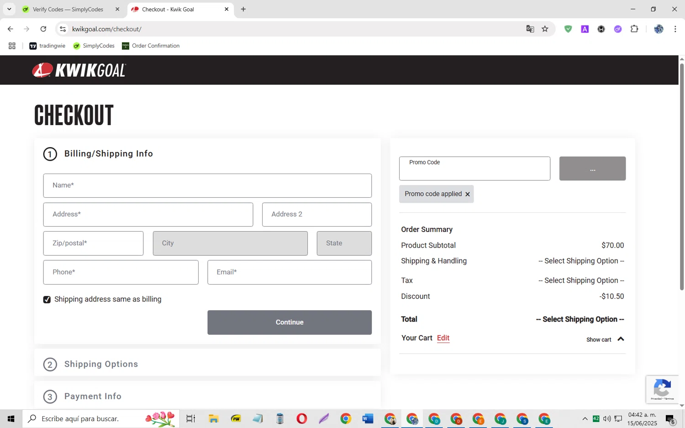Click the address bar URL

[107, 29]
